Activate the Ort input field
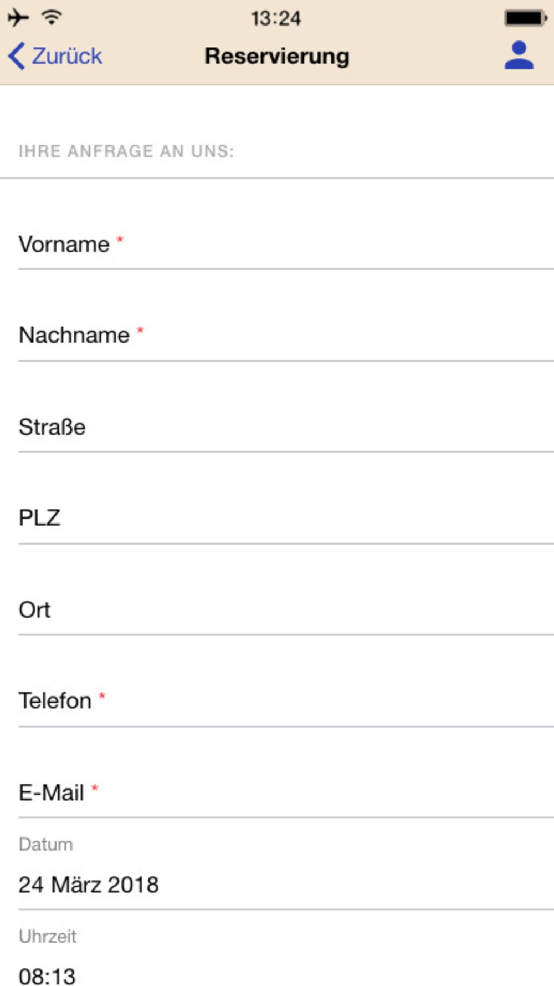The height and width of the screenshot is (986, 554). (x=286, y=609)
